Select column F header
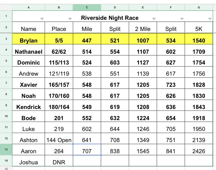The height and width of the screenshot is (170, 216). click(x=171, y=7)
